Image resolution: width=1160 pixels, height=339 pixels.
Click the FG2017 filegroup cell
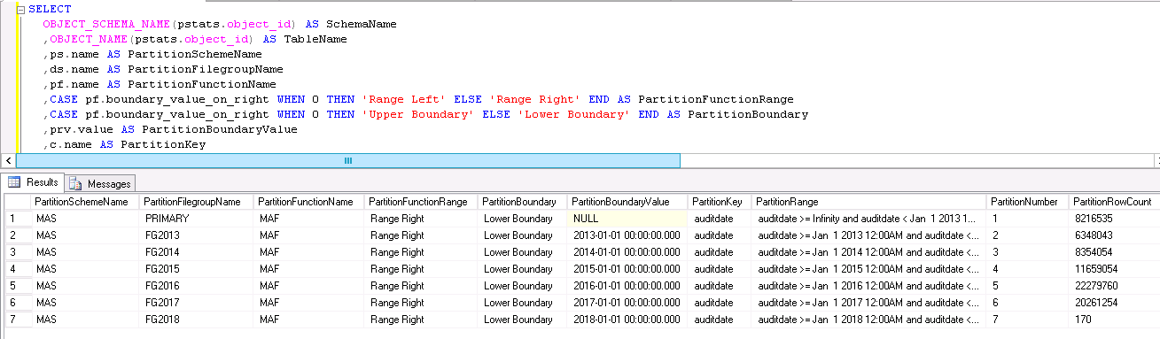[x=198, y=303]
